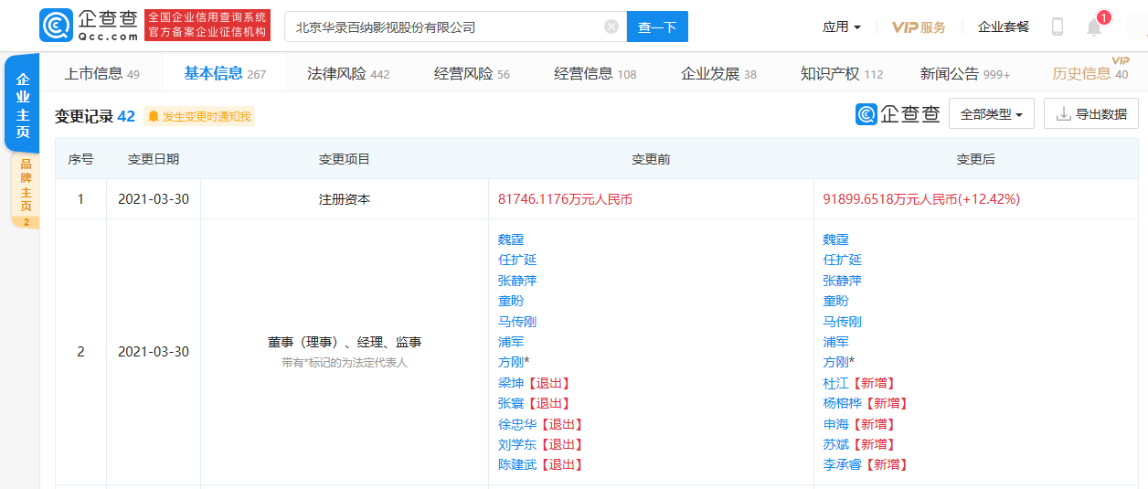This screenshot has width=1148, height=489.
Task: Open 申海 marked 新增
Action: pos(835,424)
